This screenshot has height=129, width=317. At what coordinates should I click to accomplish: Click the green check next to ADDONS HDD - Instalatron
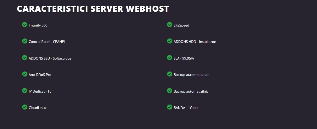169,41
